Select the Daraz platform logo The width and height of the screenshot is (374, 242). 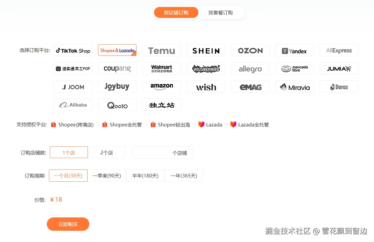click(x=339, y=87)
